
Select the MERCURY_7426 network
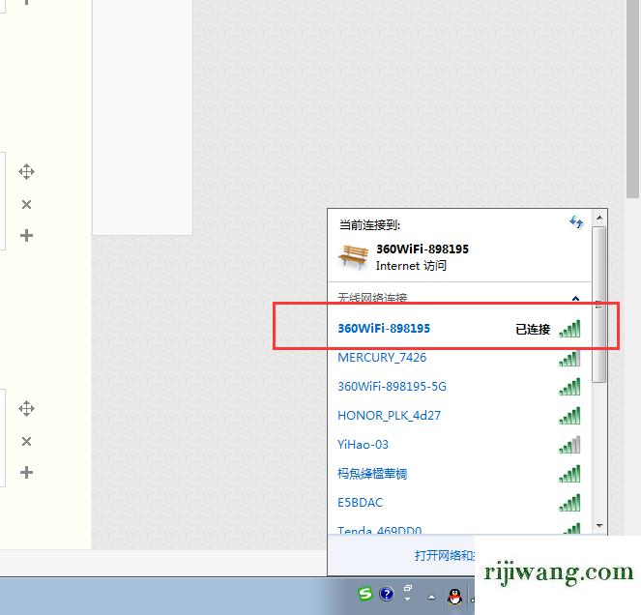click(x=459, y=358)
